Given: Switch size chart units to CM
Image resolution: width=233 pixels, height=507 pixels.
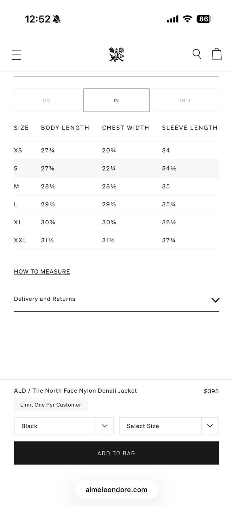Looking at the screenshot, I should 47,100.
